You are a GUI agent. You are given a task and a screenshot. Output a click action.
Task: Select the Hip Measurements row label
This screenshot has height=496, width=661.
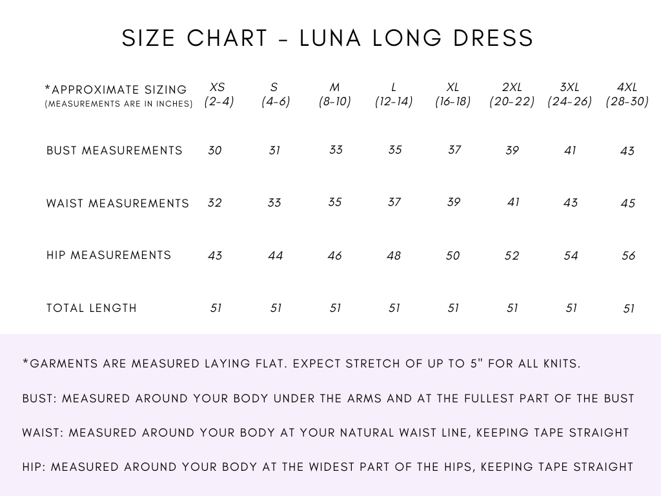(x=108, y=255)
